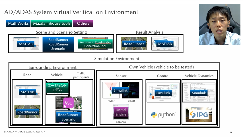Click Simulink thumbnail under Vehicle Dynamics
Viewport: 243px width, 137px height.
point(199,92)
